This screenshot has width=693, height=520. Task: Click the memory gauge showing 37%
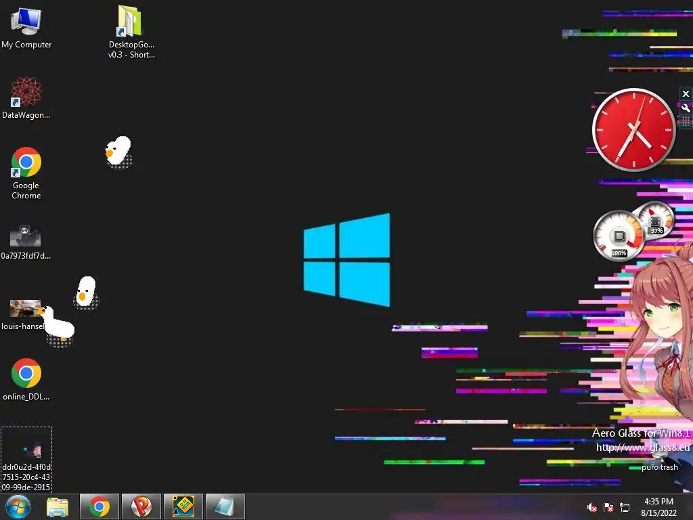tap(656, 220)
